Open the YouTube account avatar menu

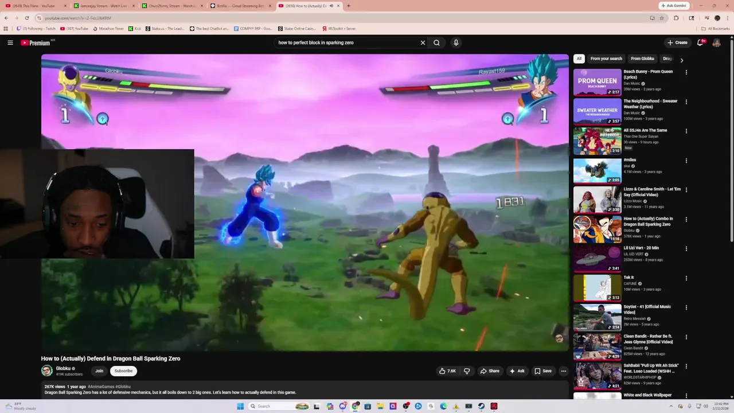click(716, 42)
